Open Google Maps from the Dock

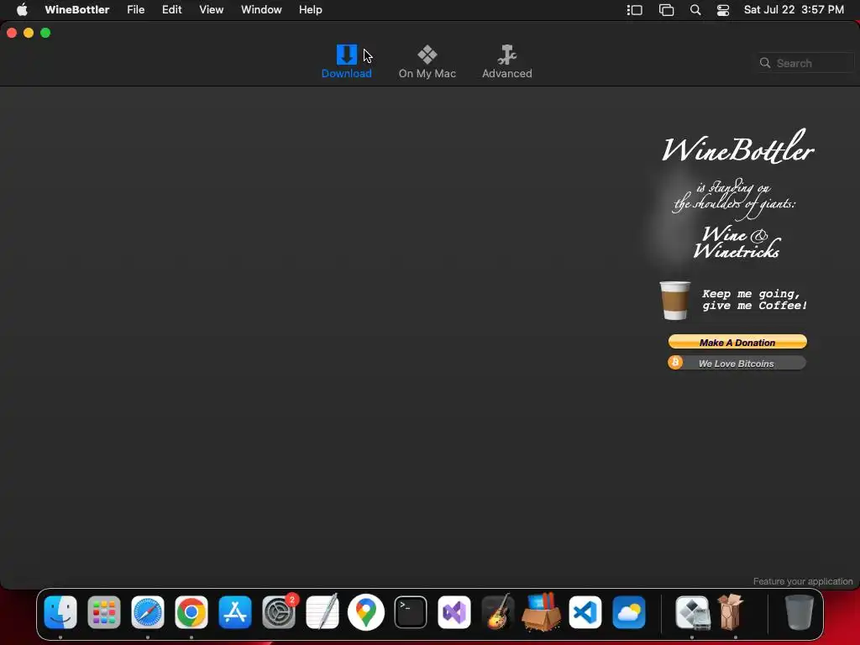click(x=366, y=612)
